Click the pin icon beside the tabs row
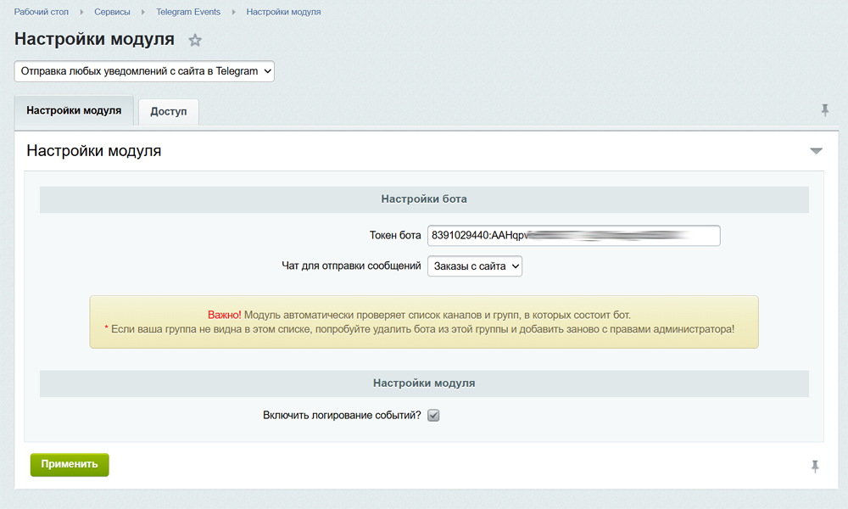 (x=825, y=110)
